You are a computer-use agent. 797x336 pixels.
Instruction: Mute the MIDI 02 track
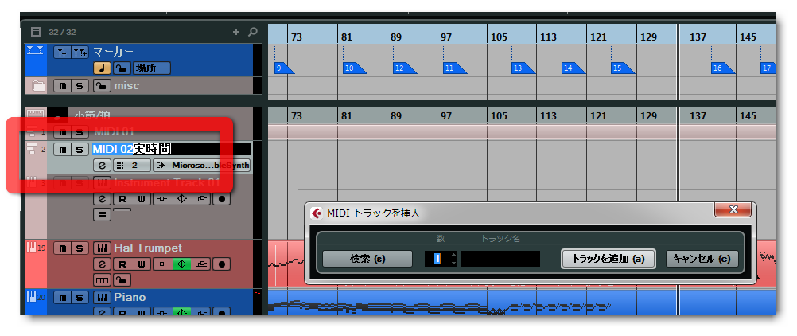62,149
